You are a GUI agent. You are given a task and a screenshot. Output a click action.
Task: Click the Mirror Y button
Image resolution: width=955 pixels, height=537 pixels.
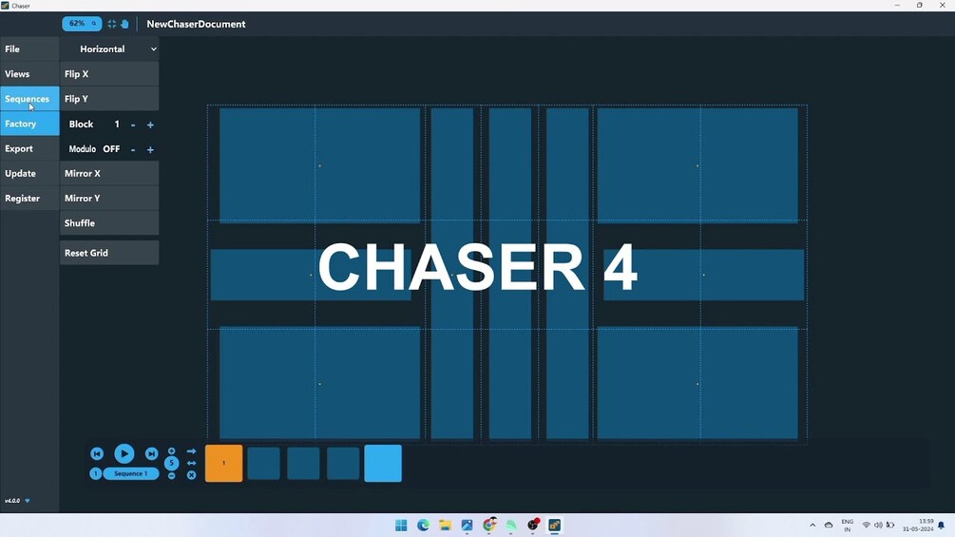pos(109,199)
